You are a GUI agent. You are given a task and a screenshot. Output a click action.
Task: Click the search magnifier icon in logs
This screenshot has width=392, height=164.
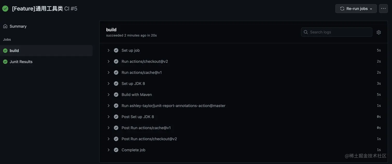[x=306, y=32]
